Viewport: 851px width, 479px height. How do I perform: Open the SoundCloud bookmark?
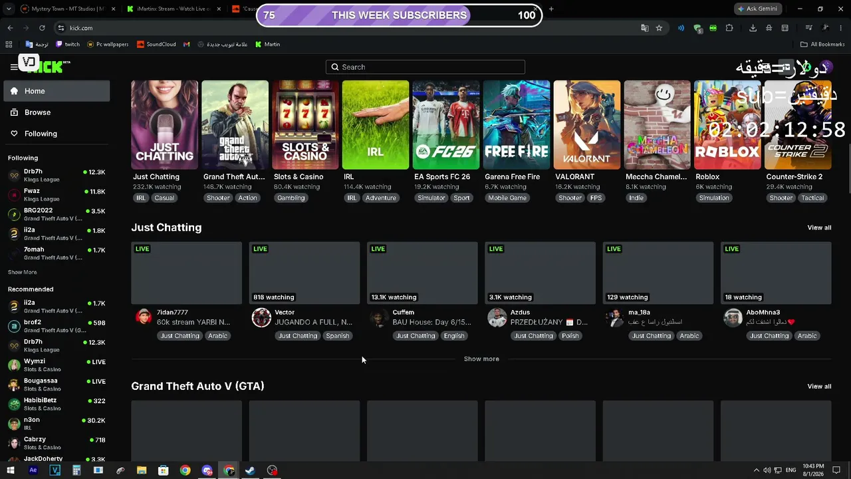(156, 45)
